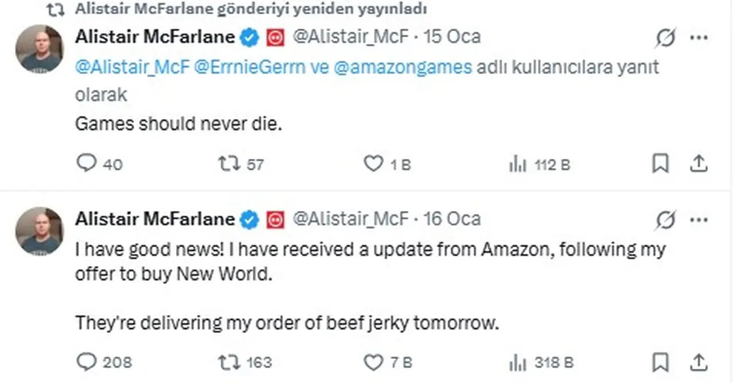Open the @amazongames mention link
Image resolution: width=735 pixels, height=383 pixels.
coord(402,68)
